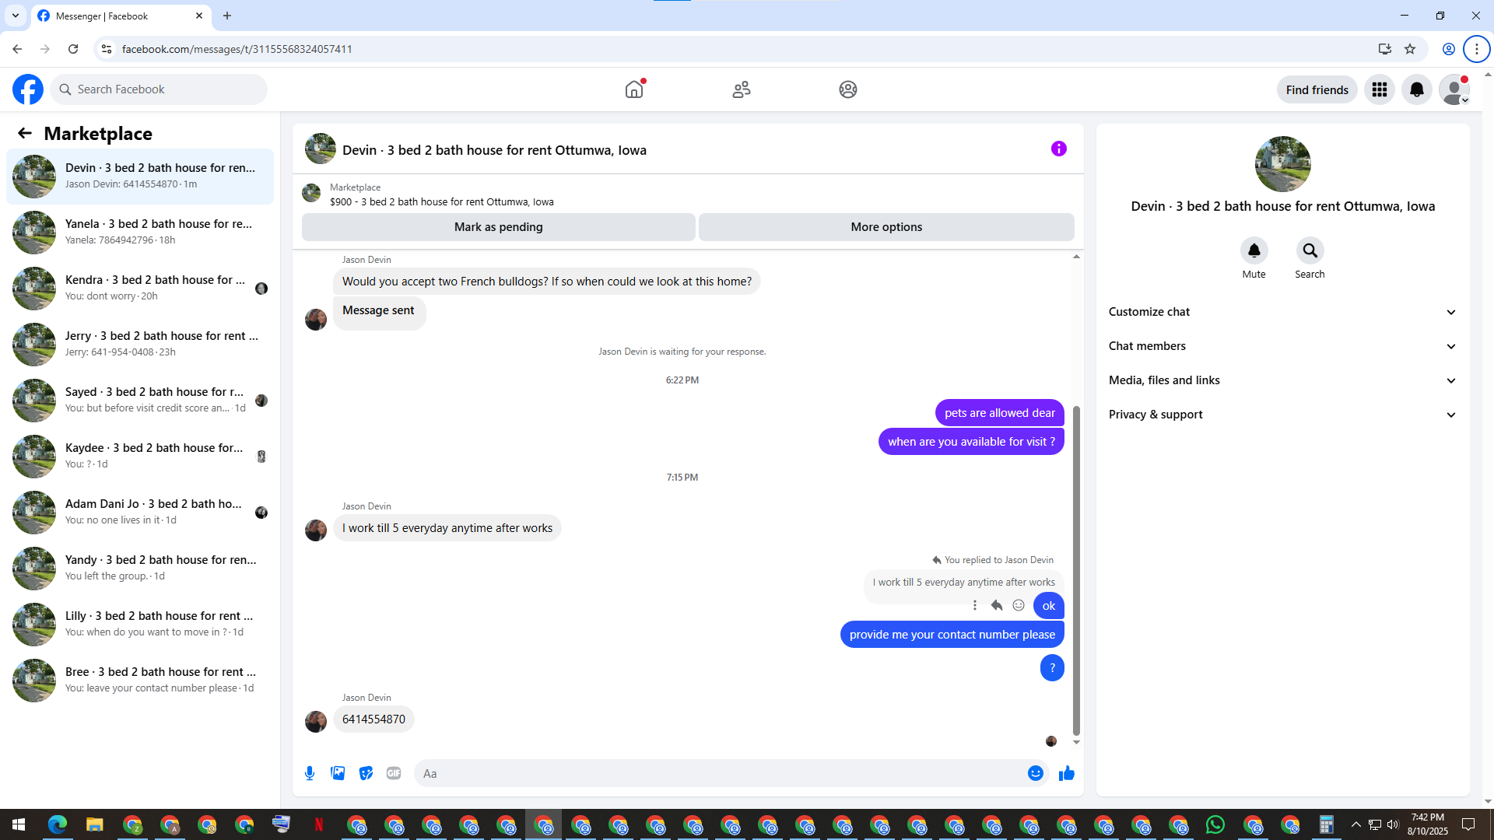Open Yanela conversation in Marketplace list
The height and width of the screenshot is (840, 1494).
tap(140, 232)
